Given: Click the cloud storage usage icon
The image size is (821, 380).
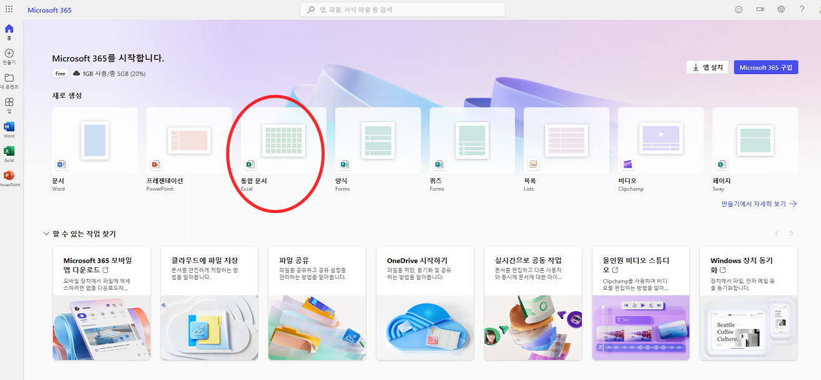Looking at the screenshot, I should click(x=77, y=74).
